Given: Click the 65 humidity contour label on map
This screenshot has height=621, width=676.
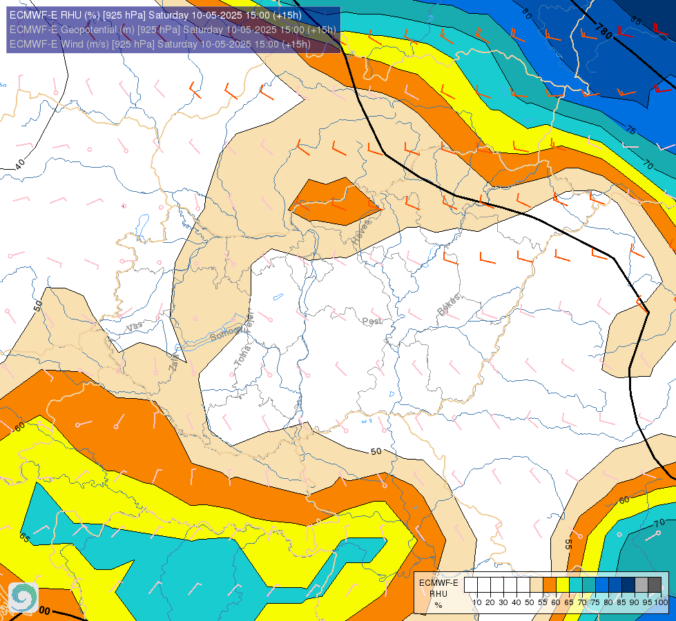Looking at the screenshot, I should click(x=25, y=538).
